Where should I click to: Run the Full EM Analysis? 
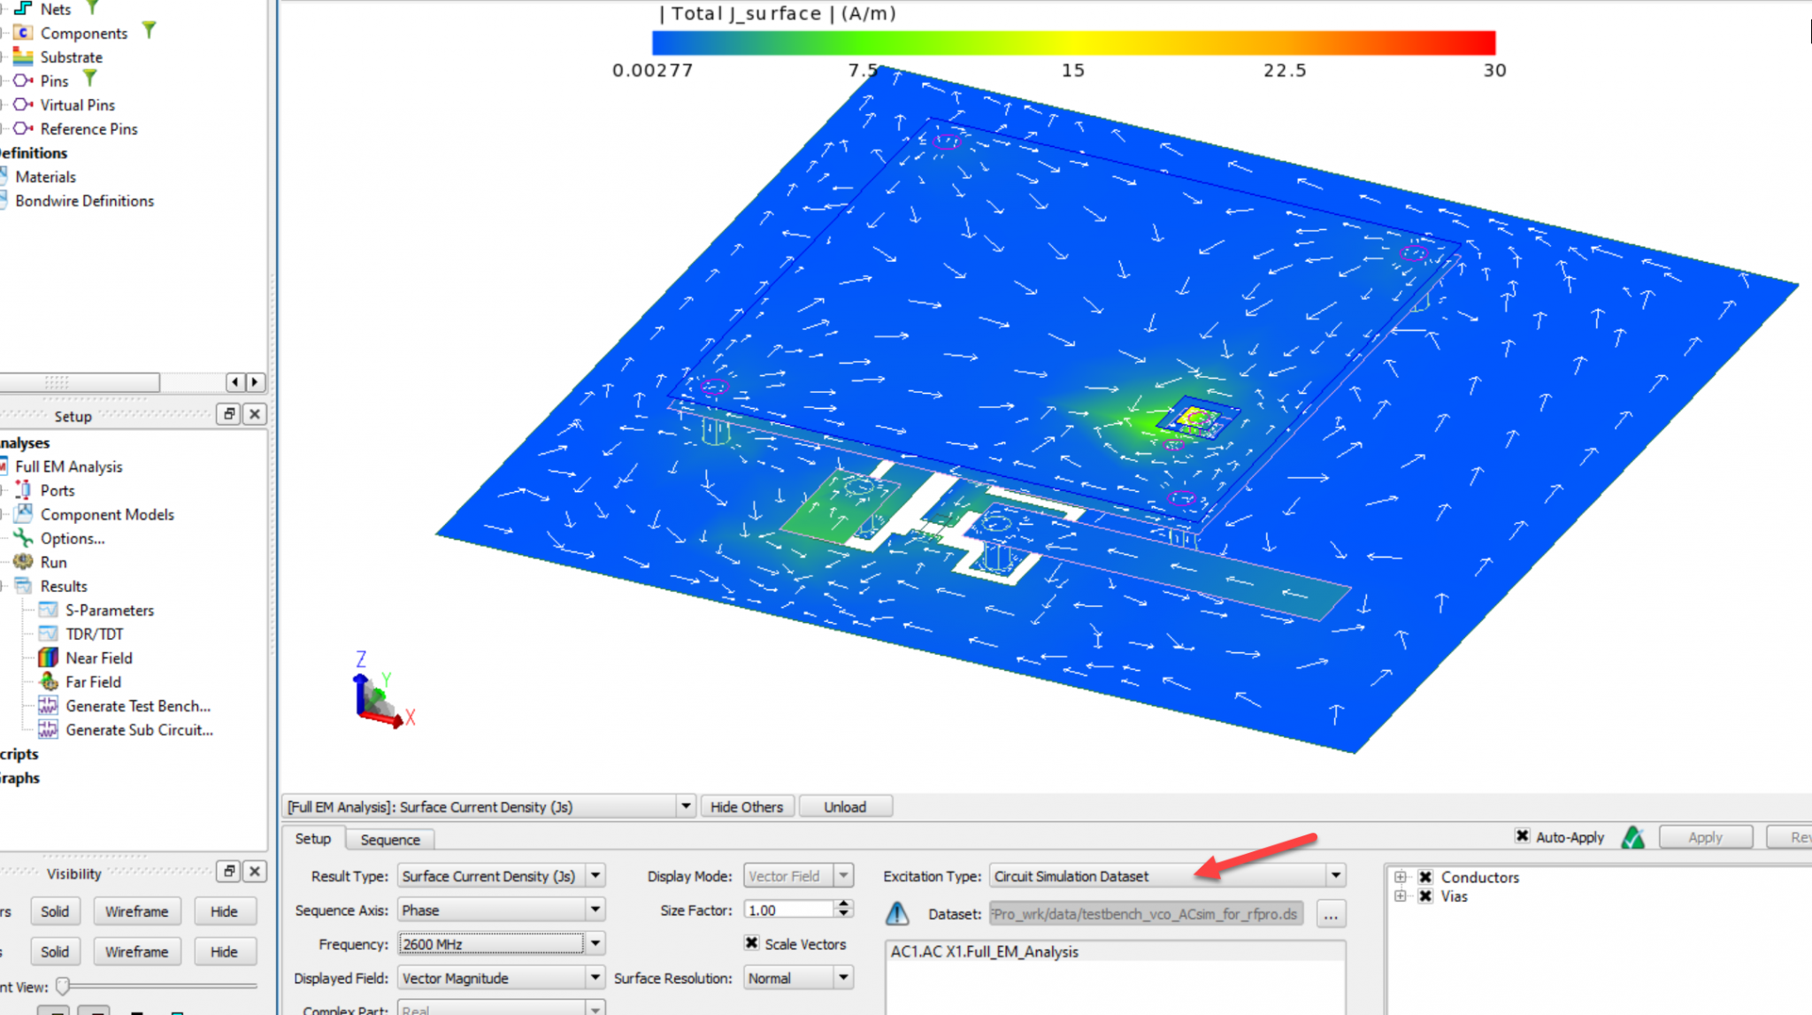point(53,562)
